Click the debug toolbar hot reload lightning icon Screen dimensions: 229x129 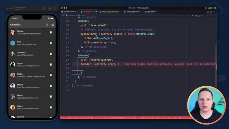tap(193, 16)
